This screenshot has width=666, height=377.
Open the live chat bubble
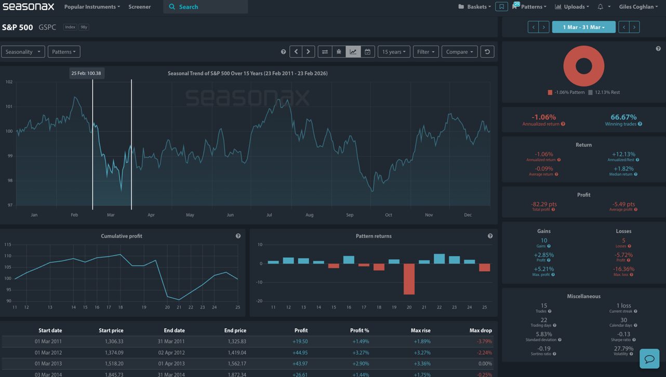tap(649, 358)
